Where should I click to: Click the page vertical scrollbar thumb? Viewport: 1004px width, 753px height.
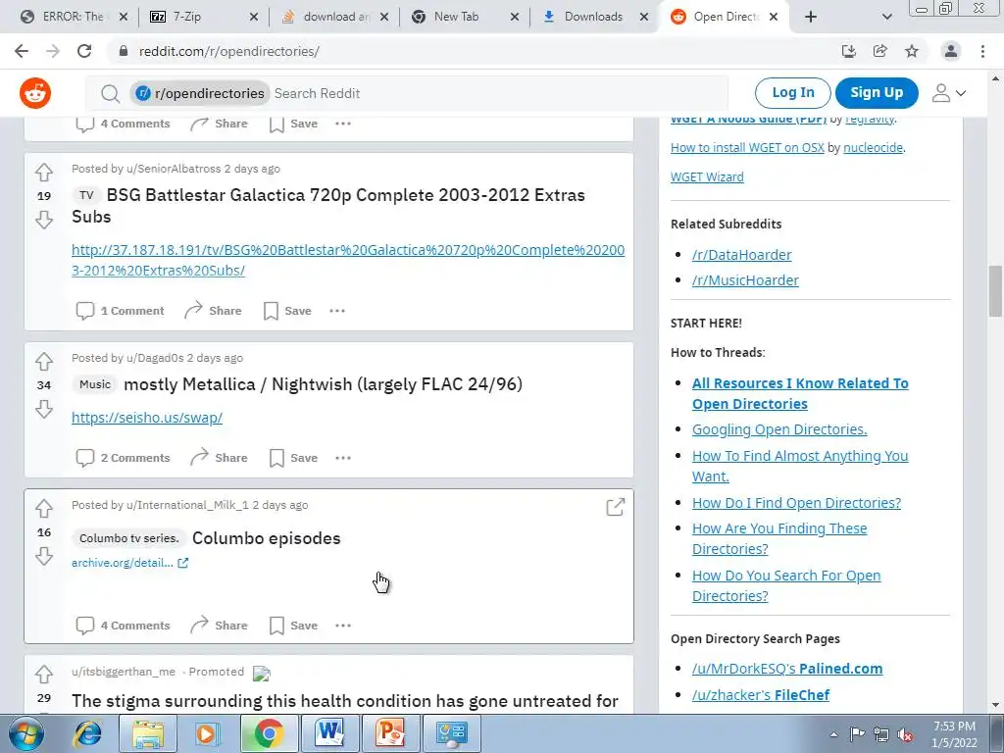[996, 291]
